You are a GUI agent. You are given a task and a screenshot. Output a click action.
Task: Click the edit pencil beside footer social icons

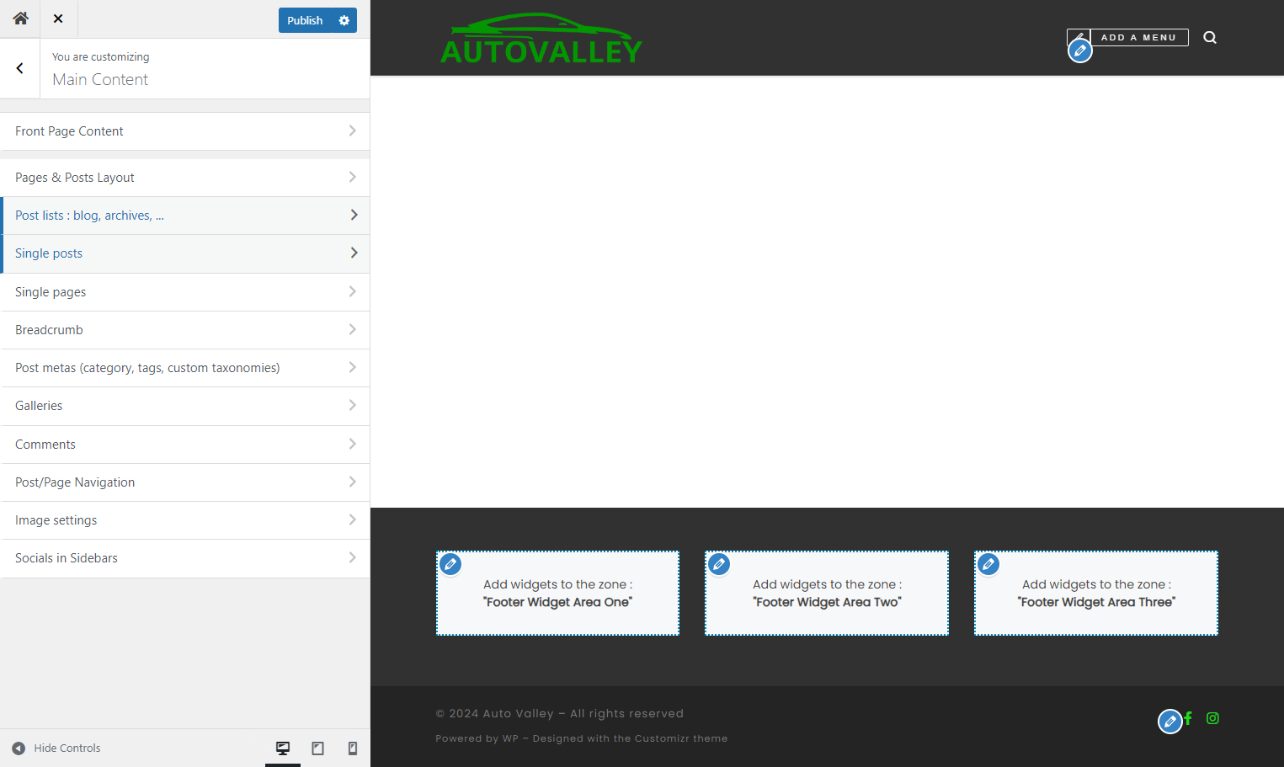coord(1170,722)
